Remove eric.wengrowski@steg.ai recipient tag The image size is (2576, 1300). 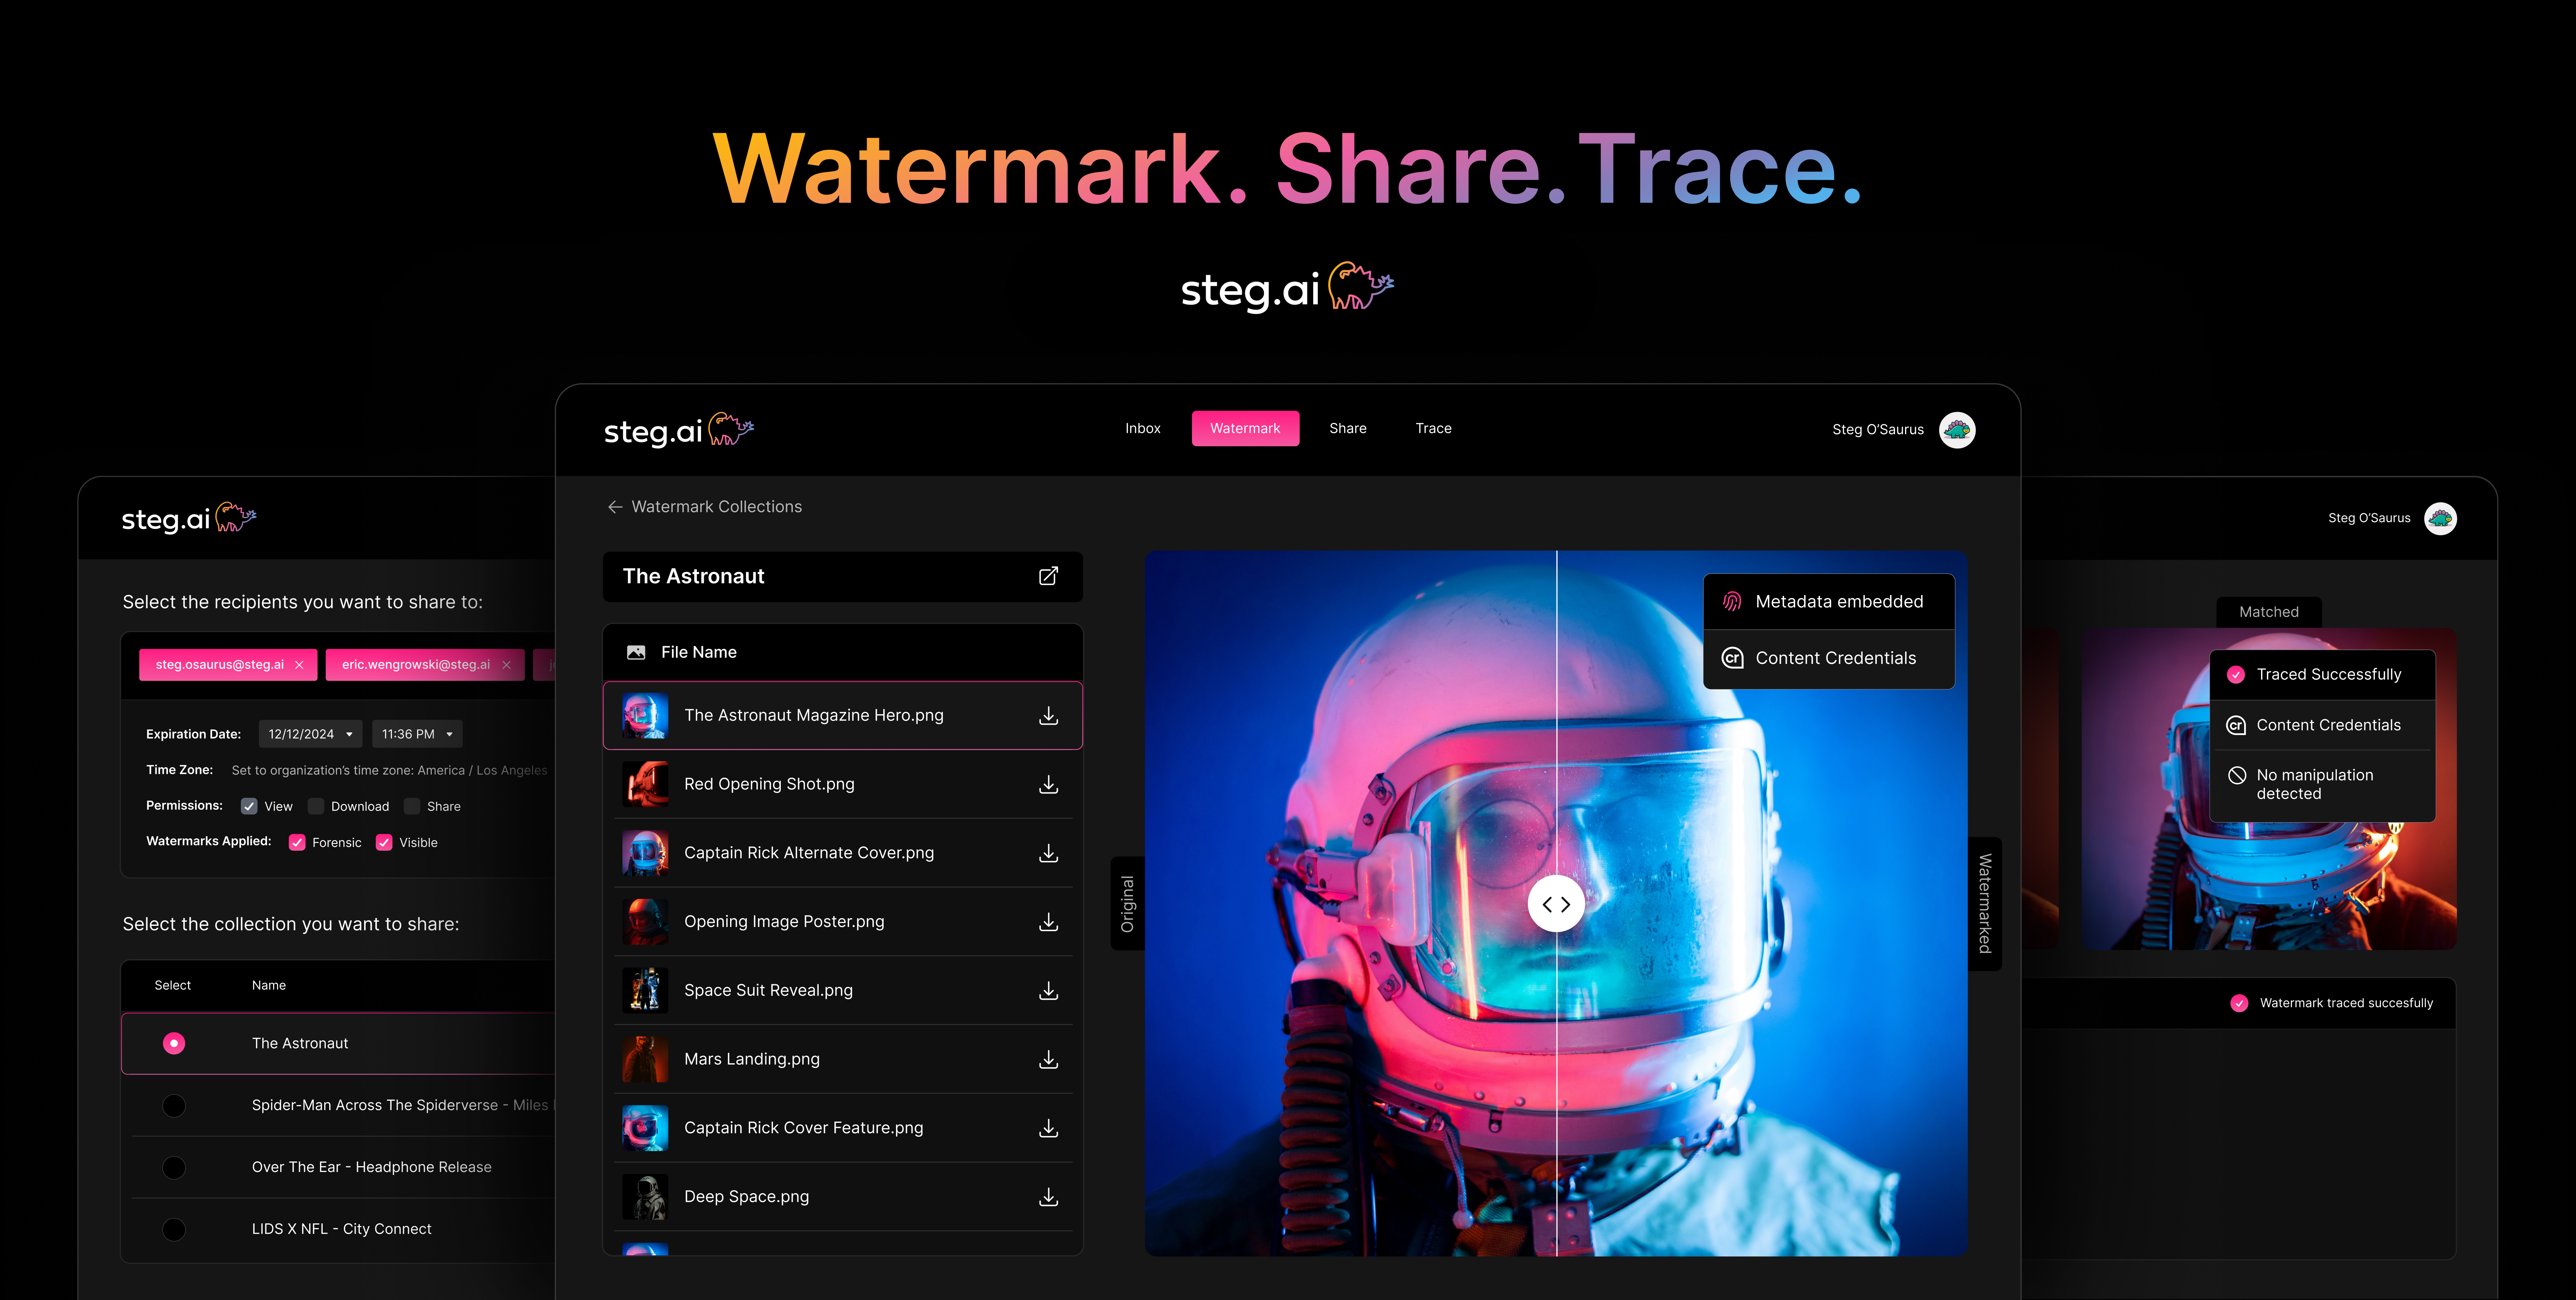pyautogui.click(x=506, y=665)
